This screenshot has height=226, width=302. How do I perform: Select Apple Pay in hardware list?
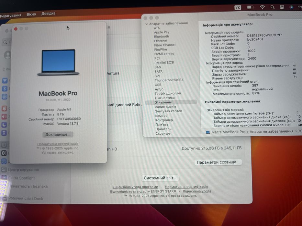[162, 32]
